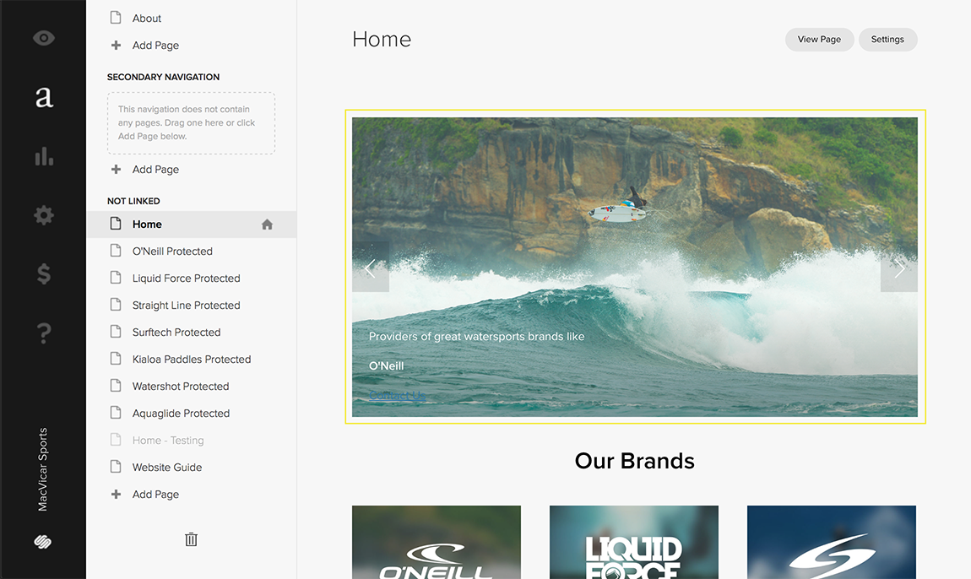Click the Our Brands heading
Image resolution: width=971 pixels, height=579 pixels.
point(635,461)
